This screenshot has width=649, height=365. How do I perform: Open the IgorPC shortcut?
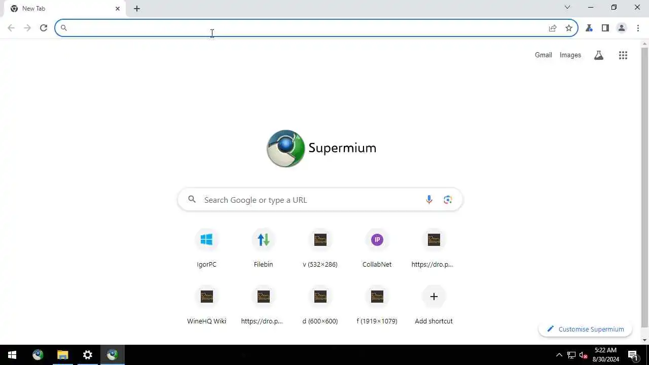pos(206,248)
